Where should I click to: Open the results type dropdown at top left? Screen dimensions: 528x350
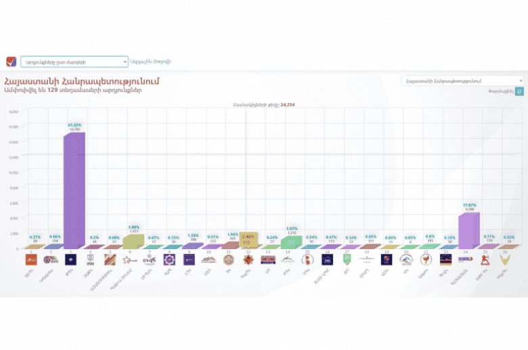74,62
